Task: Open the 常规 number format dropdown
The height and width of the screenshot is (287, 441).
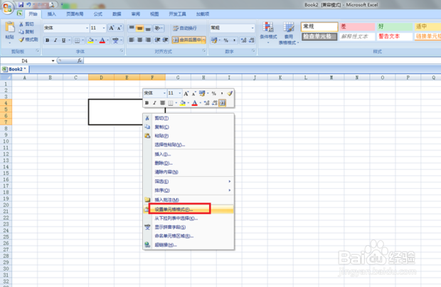Action: click(x=253, y=28)
